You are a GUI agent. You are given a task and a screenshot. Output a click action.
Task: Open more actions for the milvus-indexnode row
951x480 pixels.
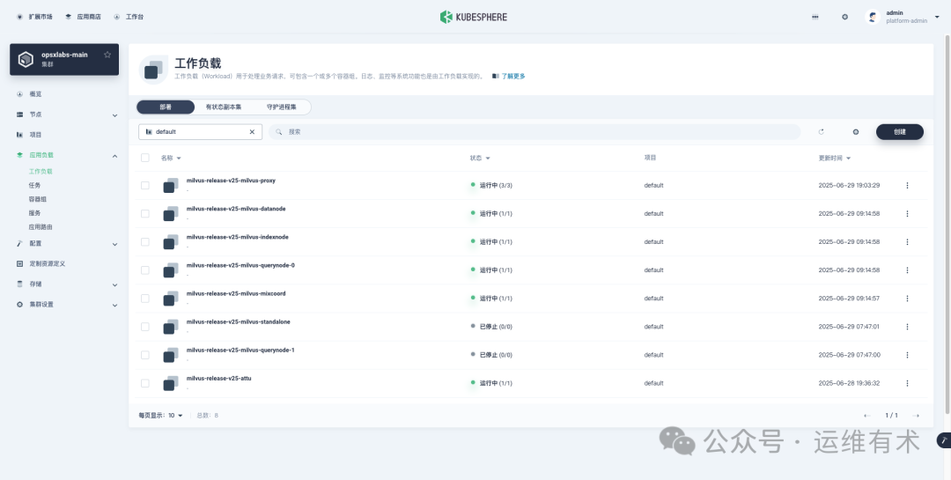point(907,242)
